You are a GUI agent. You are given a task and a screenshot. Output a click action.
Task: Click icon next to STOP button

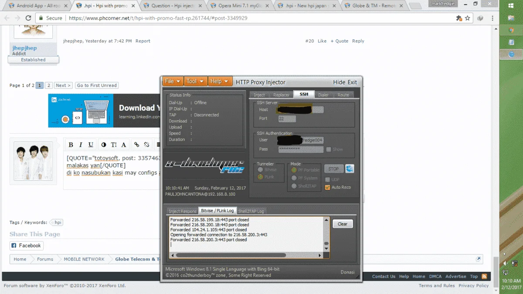(350, 169)
